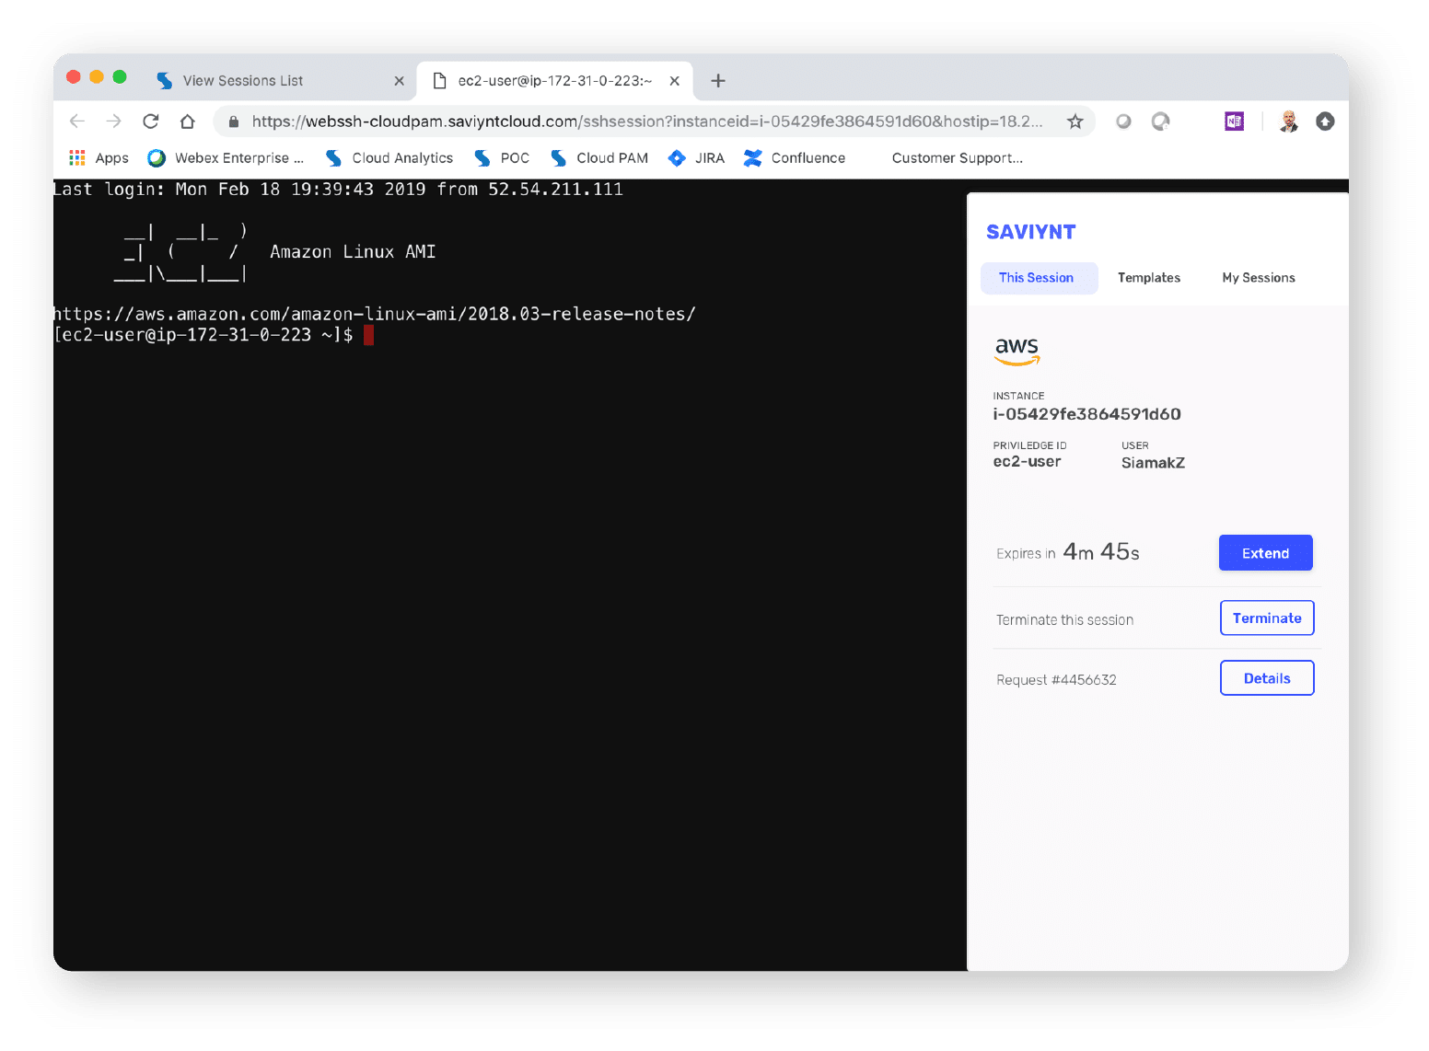Image resolution: width=1429 pixels, height=1051 pixels.
Task: Open the JIRA bookmark
Action: pos(696,158)
